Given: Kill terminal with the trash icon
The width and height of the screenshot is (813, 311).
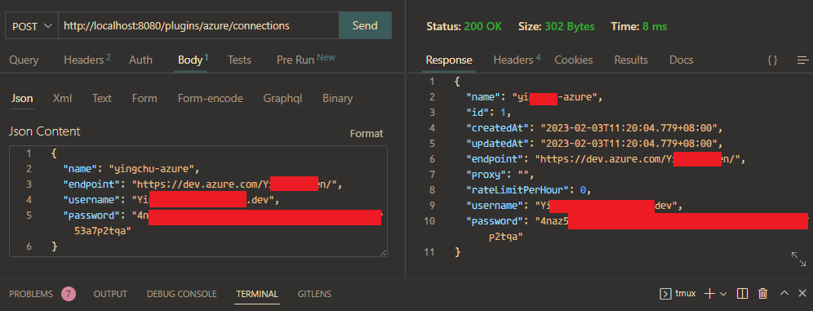Looking at the screenshot, I should tap(762, 294).
